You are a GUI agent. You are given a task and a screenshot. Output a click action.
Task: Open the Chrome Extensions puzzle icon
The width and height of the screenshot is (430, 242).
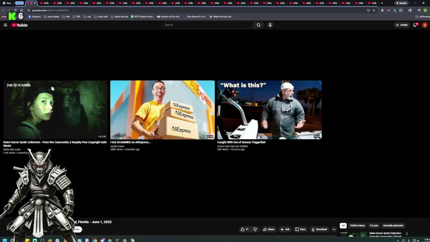pyautogui.click(x=400, y=10)
